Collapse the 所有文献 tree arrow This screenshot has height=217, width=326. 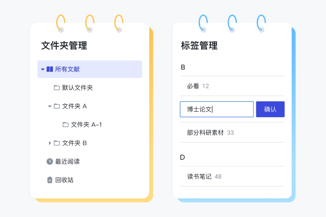(x=43, y=69)
